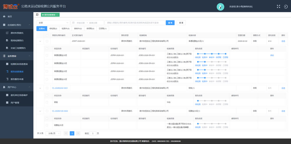Tick the checkbox for row JDWT-2026-001

click(47, 41)
